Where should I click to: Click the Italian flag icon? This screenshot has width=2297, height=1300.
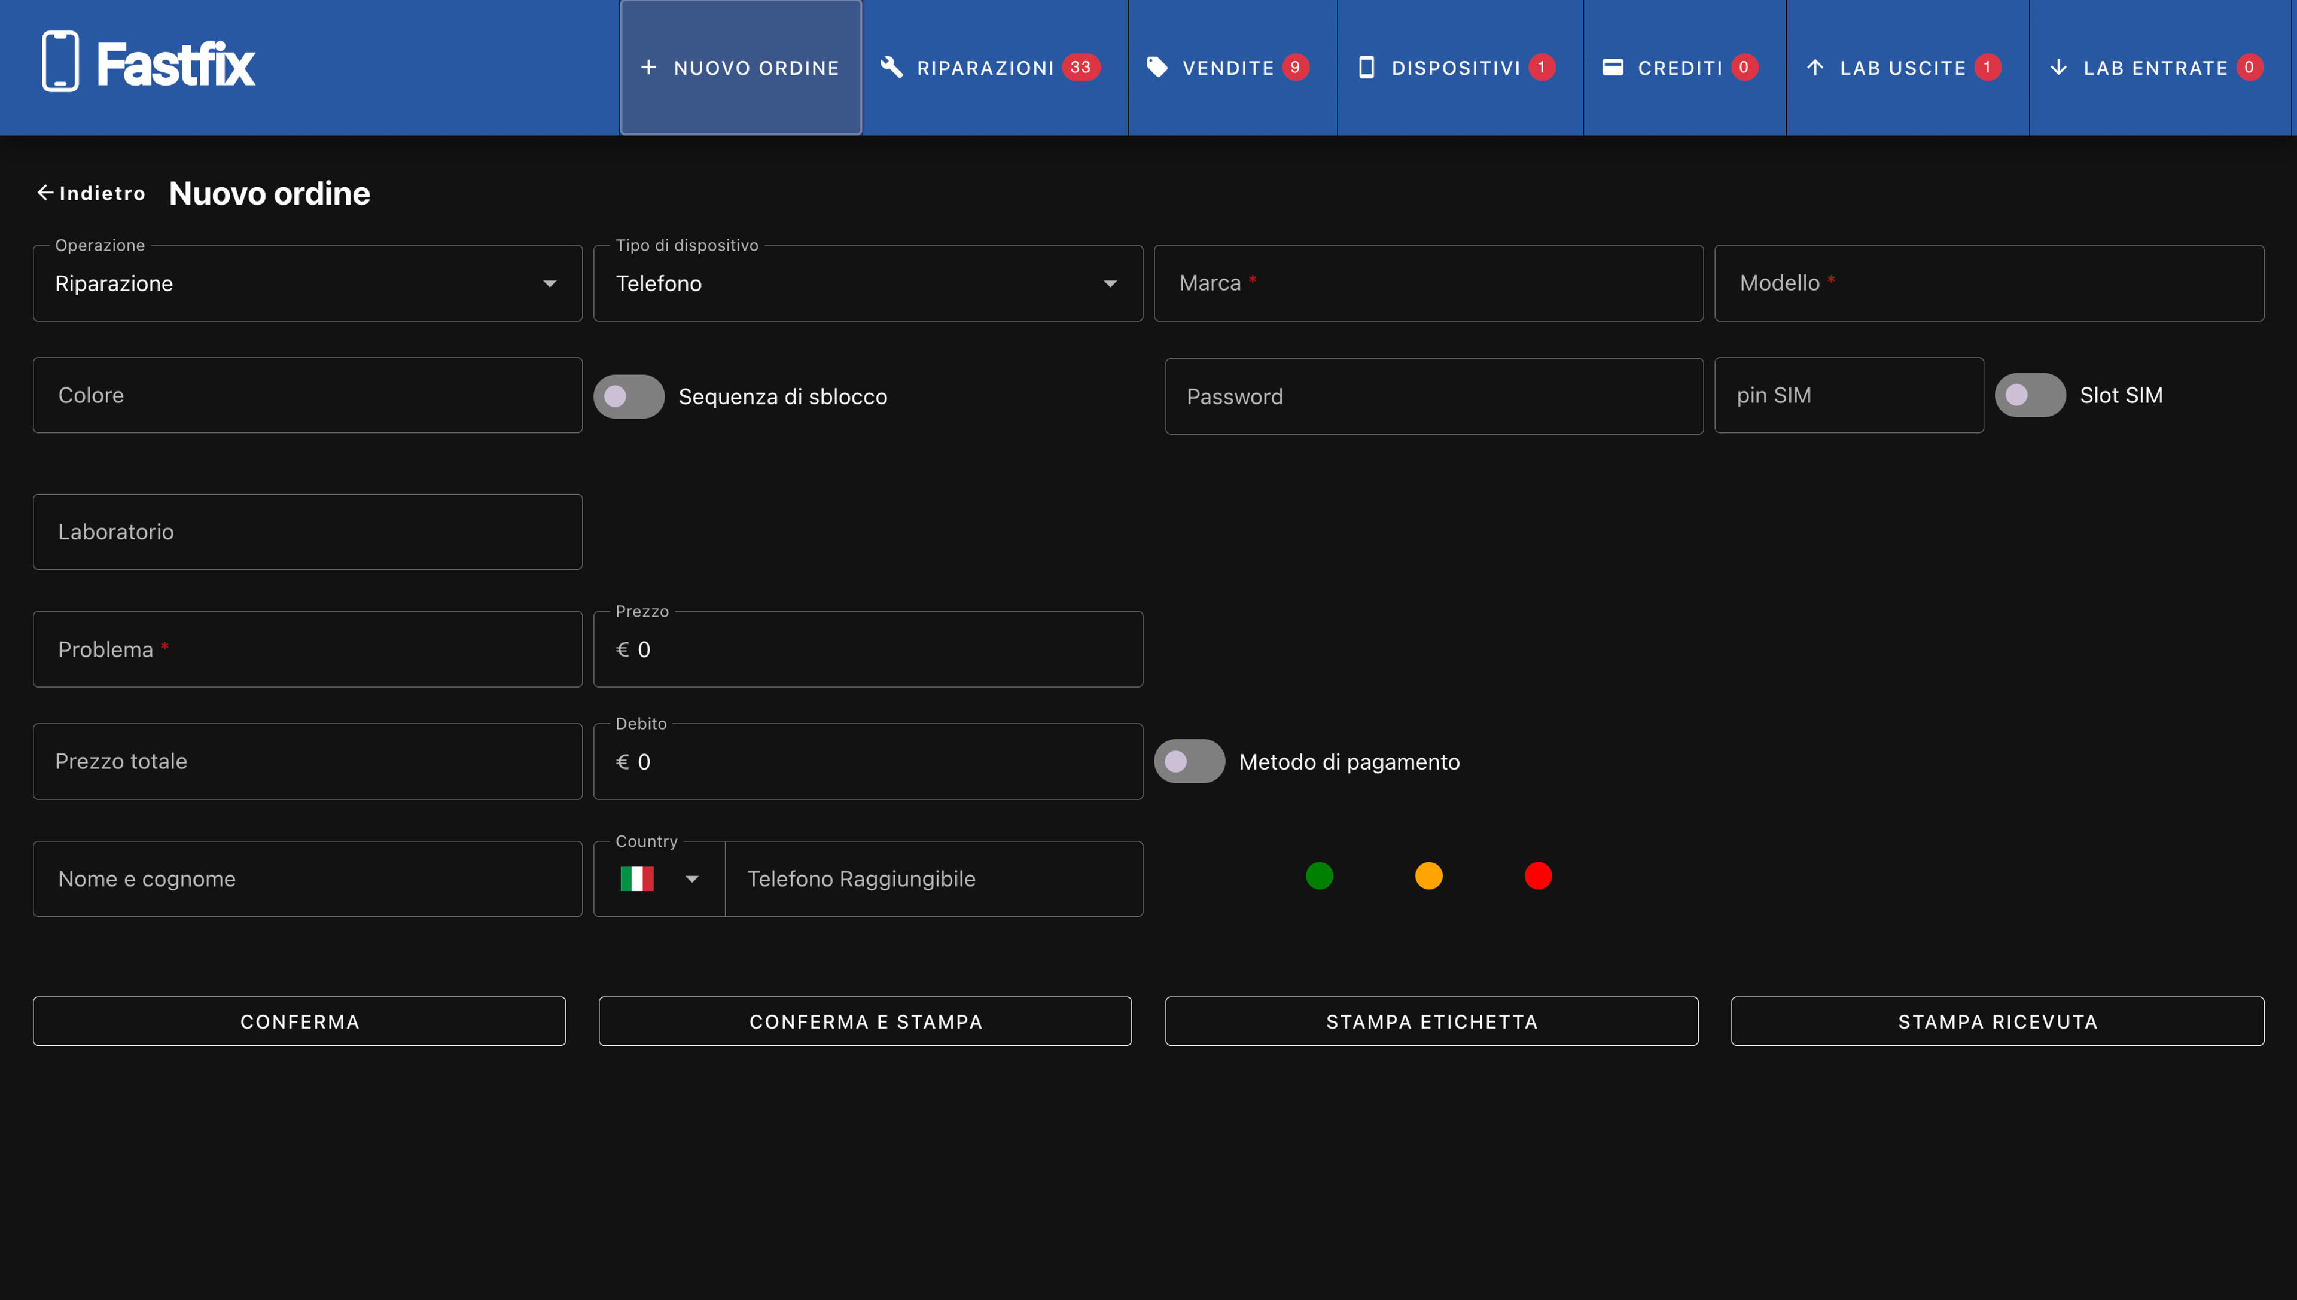(637, 878)
